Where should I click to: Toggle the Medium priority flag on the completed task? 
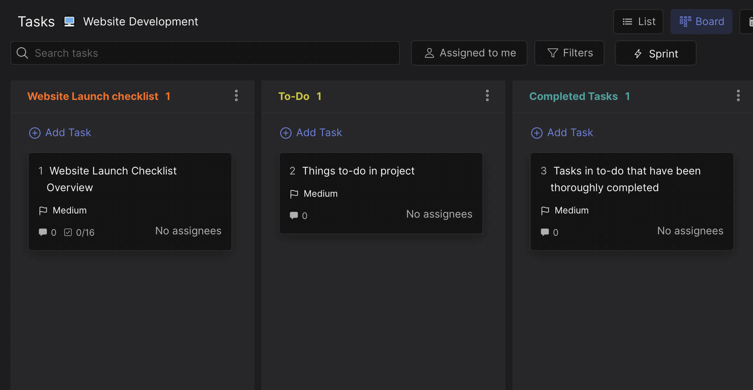pos(545,210)
